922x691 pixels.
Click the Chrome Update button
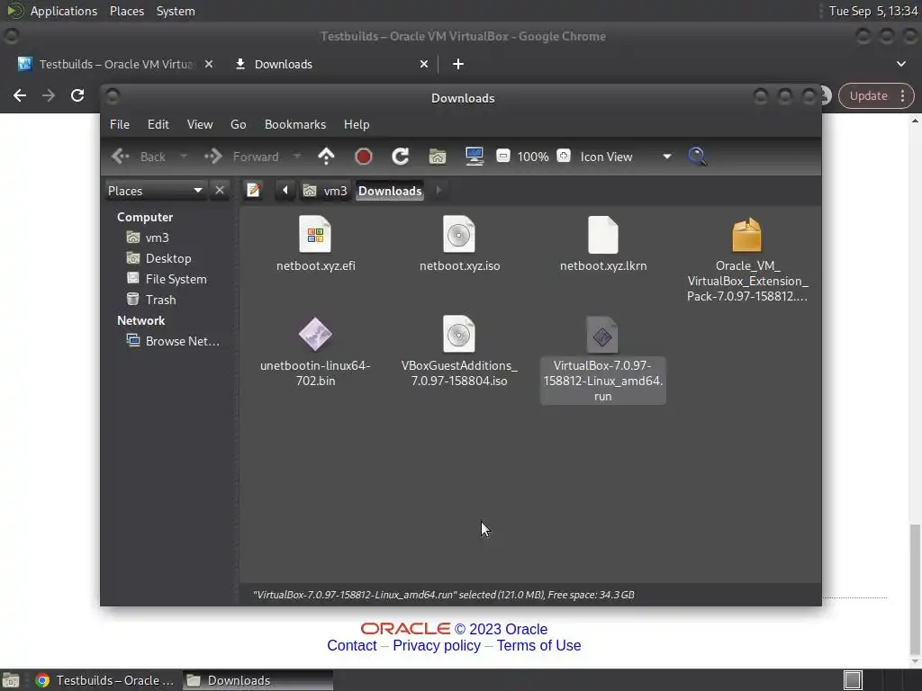click(x=868, y=95)
